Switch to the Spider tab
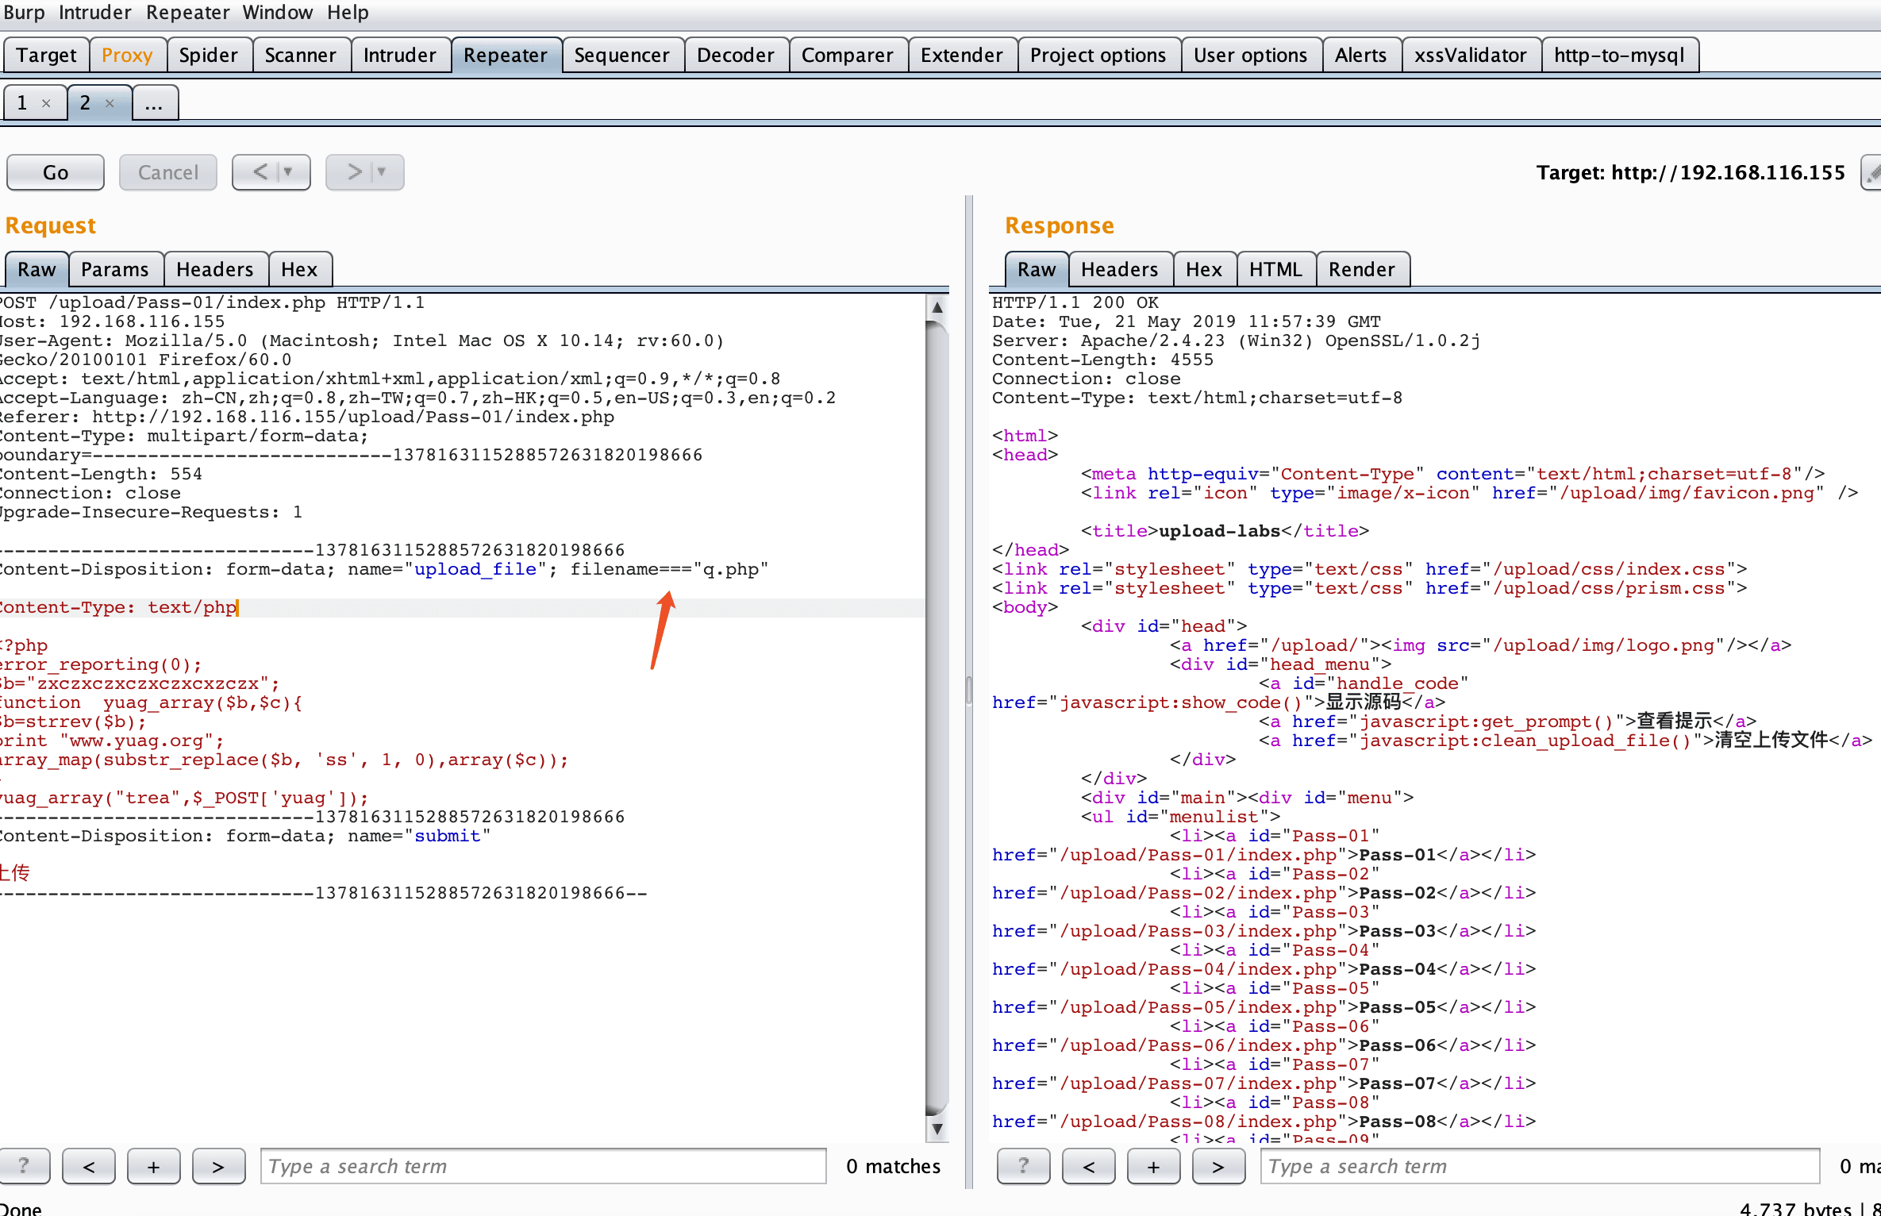 click(209, 55)
